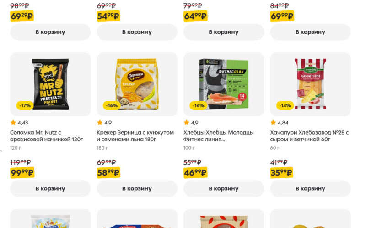The width and height of the screenshot is (366, 228).
Task: Open the Хачапури product image
Action: tap(311, 84)
